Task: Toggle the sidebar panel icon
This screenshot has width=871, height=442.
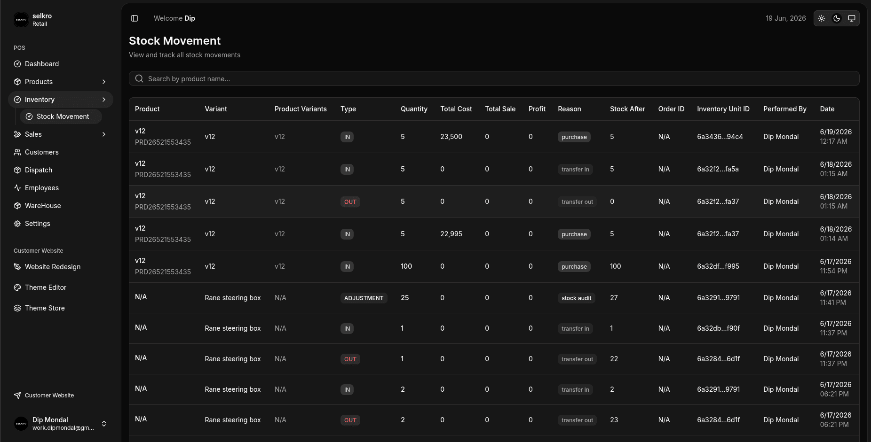Action: pos(135,18)
